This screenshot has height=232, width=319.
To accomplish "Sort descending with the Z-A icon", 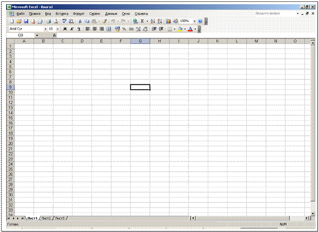I will pos(159,21).
